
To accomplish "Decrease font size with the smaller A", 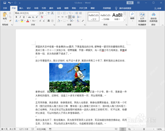I will pos(44,21).
